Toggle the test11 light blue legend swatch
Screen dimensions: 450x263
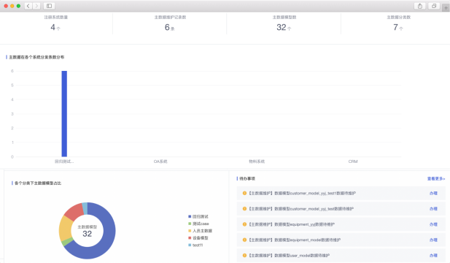190,245
